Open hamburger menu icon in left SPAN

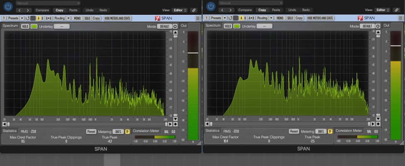198,18
